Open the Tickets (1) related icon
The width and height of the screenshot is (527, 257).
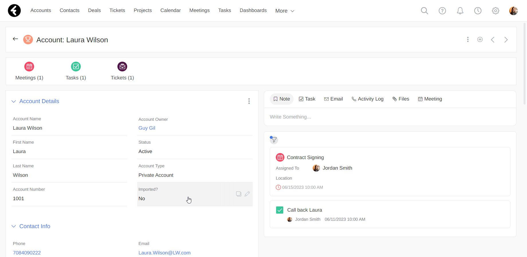click(122, 67)
